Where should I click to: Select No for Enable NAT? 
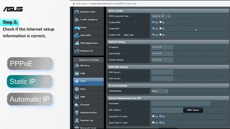161,28
